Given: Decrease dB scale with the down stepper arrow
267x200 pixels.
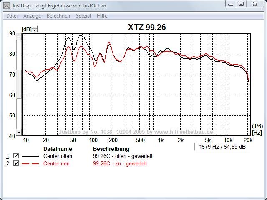Looking at the screenshot, I should click(35, 30).
